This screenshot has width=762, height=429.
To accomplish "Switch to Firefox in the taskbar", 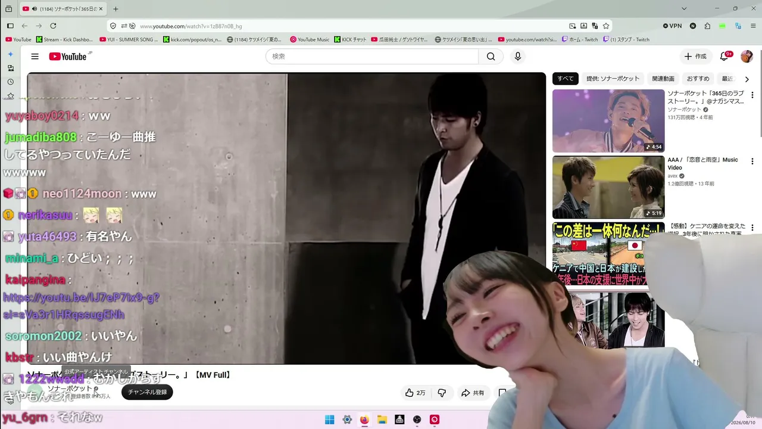I will click(364, 419).
